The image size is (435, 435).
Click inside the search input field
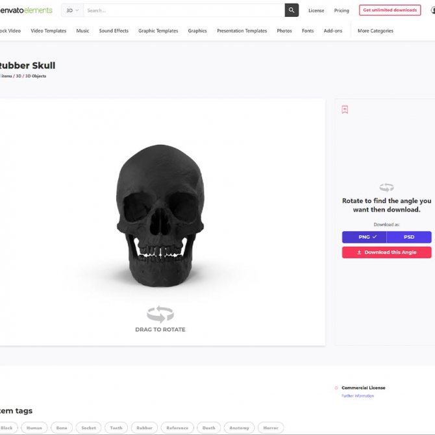coord(182,10)
